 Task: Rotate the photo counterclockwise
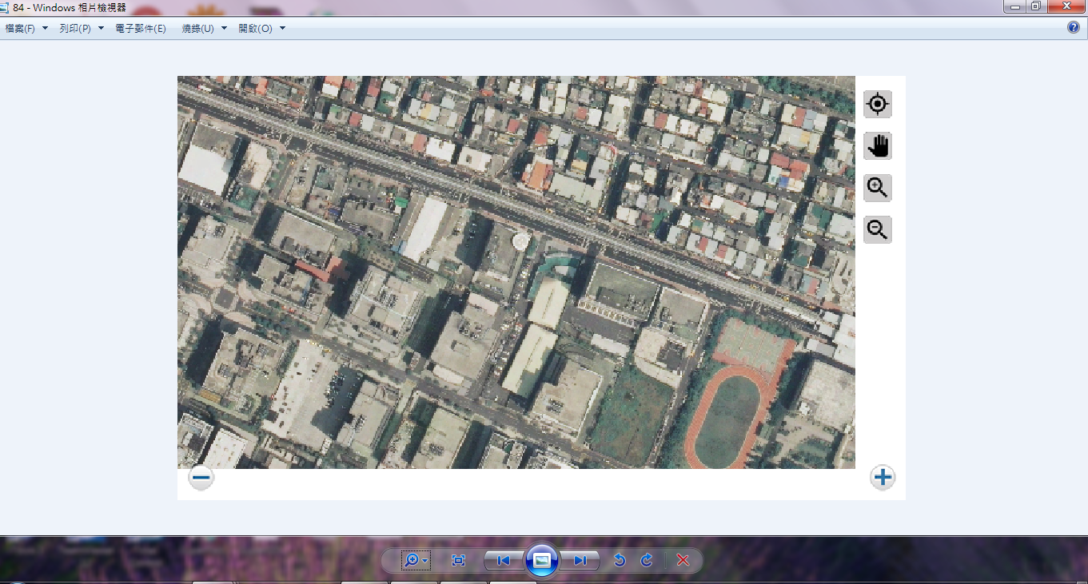pos(619,561)
